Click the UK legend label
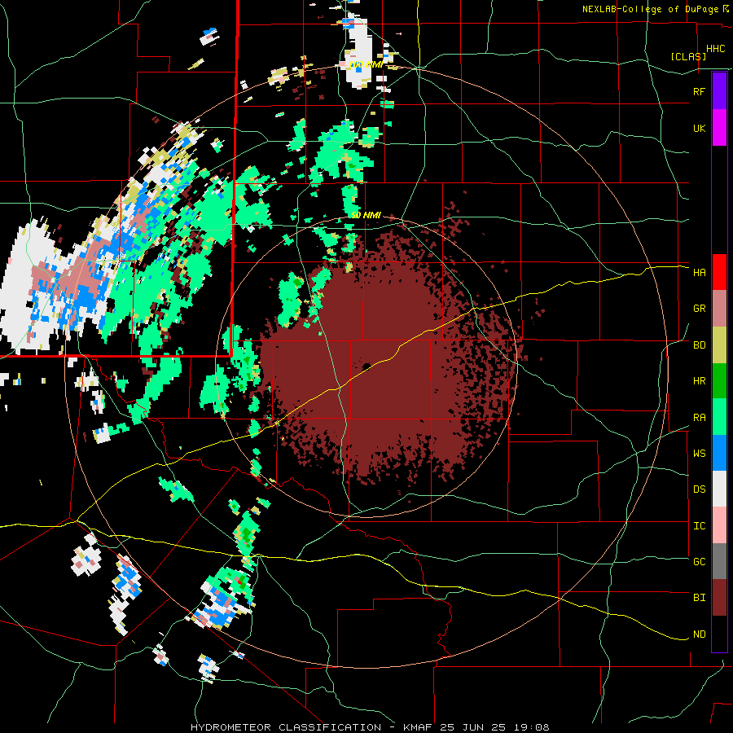 (x=700, y=128)
